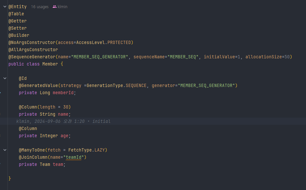The width and height of the screenshot is (306, 190).
Task: Select the MEMBER_SEQ_GENERATOR string literal
Action: [x=100, y=57]
